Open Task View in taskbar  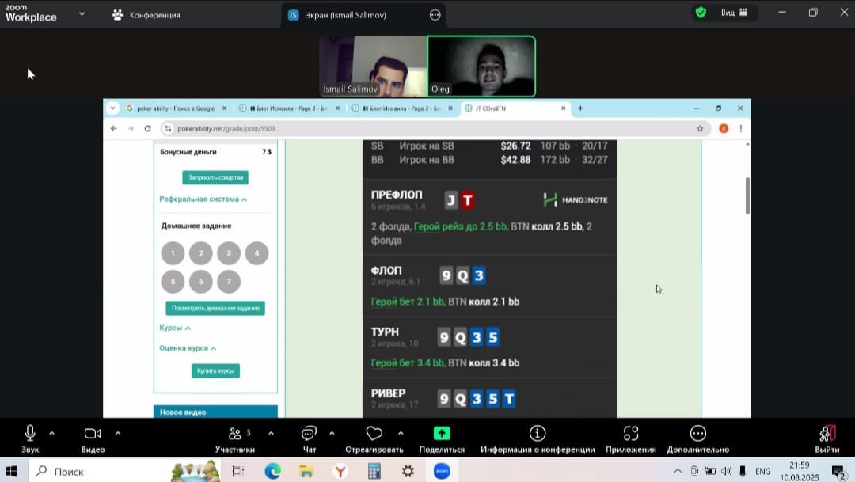[238, 471]
